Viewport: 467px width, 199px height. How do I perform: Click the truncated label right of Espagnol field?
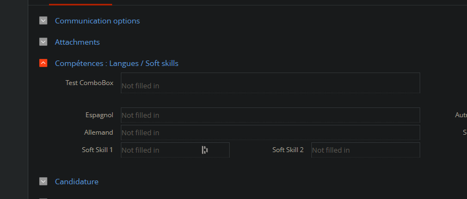[x=461, y=115]
